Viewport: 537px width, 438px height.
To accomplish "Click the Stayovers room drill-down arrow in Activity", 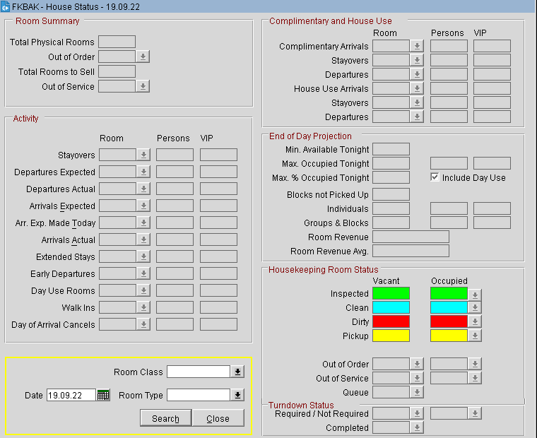I will tap(144, 155).
